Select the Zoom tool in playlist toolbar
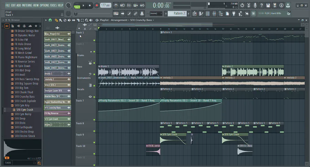The width and height of the screenshot is (310, 167). click(86, 20)
